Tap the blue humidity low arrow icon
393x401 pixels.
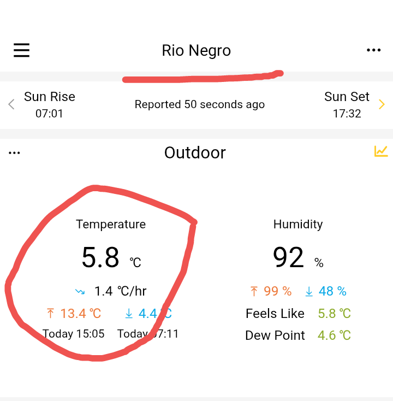[309, 291]
